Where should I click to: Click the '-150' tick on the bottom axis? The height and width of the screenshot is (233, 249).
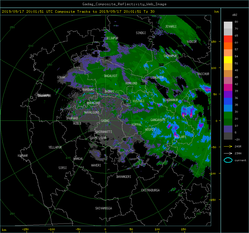click(25, 229)
